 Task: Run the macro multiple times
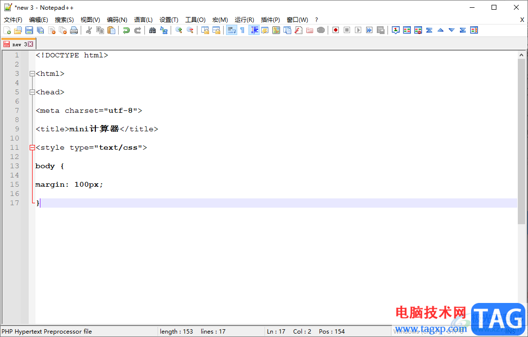click(x=370, y=30)
